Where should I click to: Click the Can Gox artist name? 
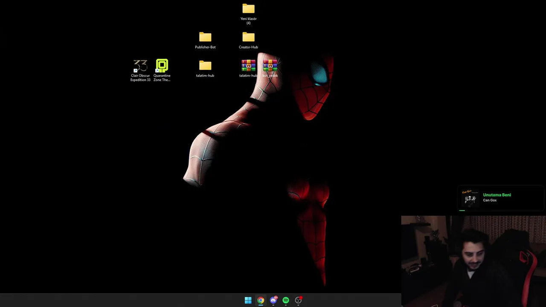click(x=490, y=200)
